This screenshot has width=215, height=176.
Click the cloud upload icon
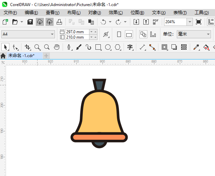pos(50,22)
